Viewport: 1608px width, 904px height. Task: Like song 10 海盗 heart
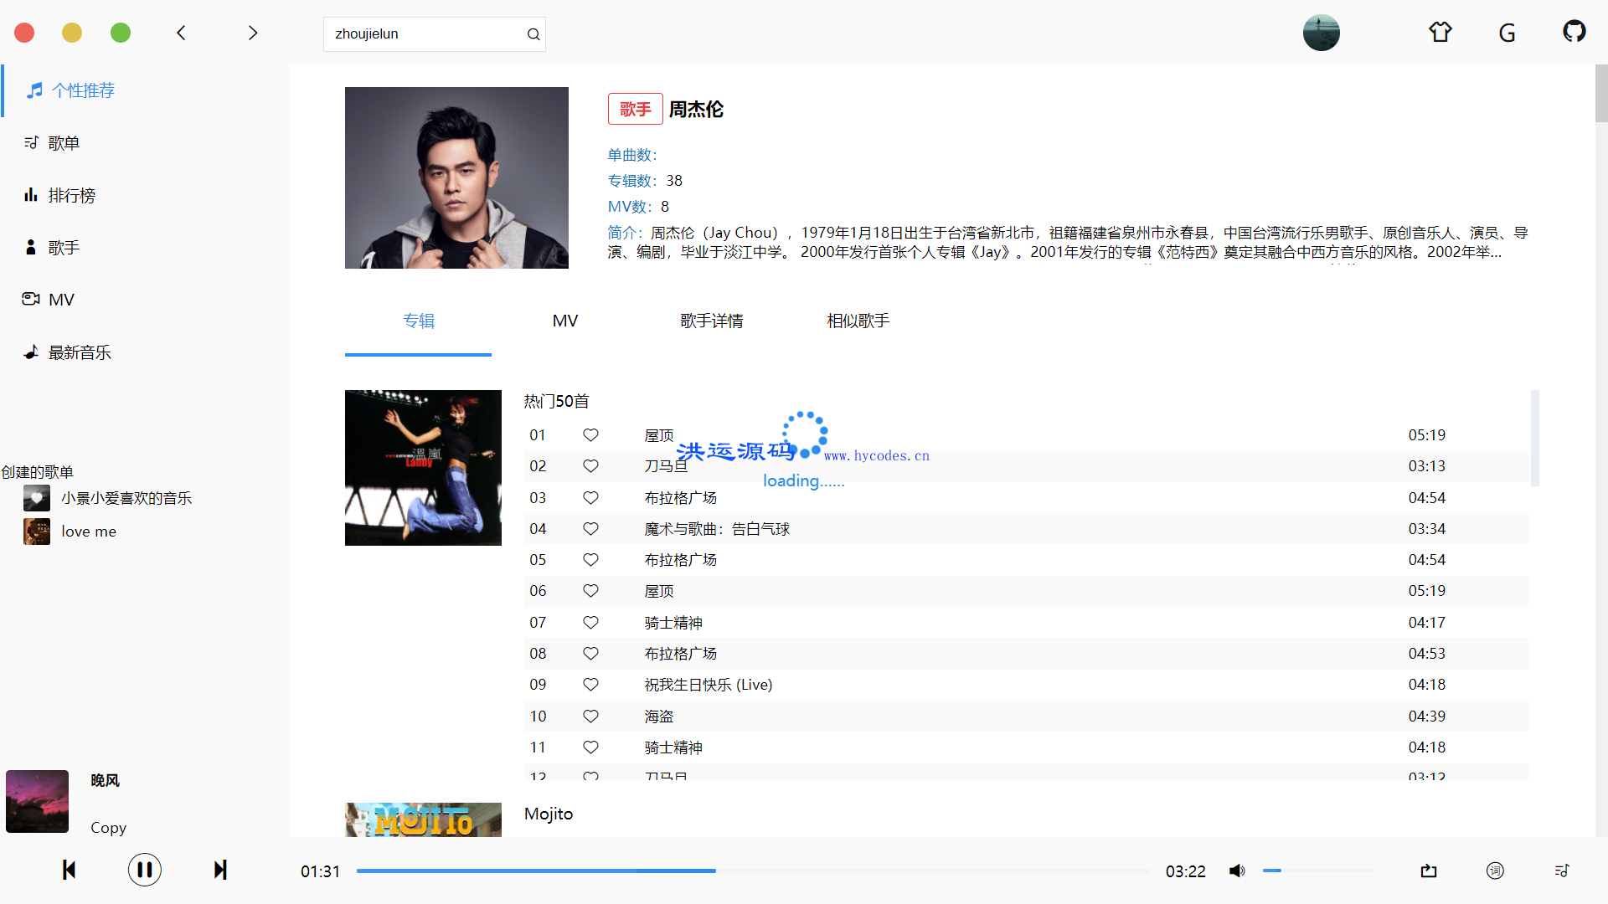(590, 717)
